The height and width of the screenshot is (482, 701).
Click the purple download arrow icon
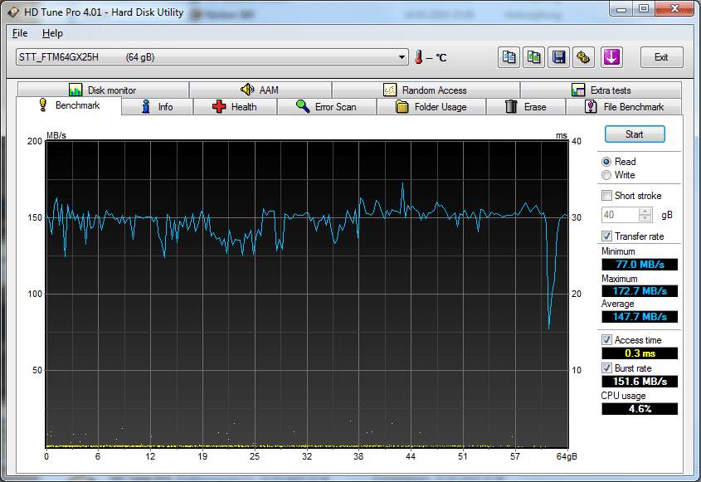611,57
